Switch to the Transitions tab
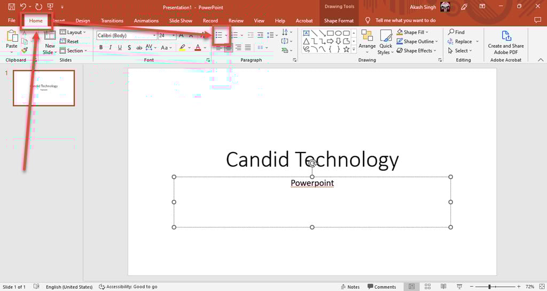The height and width of the screenshot is (291, 547). click(112, 21)
